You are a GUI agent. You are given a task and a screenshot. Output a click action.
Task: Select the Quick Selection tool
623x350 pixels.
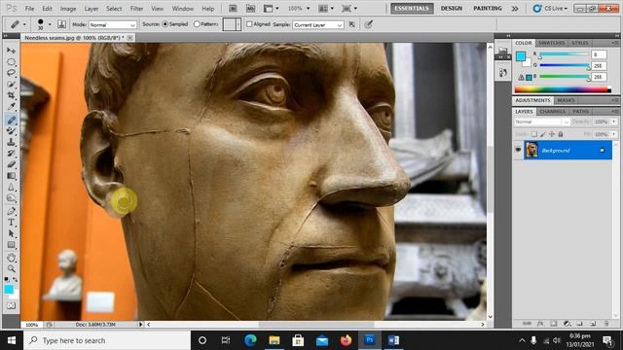[11, 85]
